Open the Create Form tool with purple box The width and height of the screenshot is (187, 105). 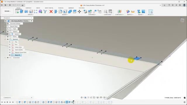pyautogui.click(x=40, y=12)
